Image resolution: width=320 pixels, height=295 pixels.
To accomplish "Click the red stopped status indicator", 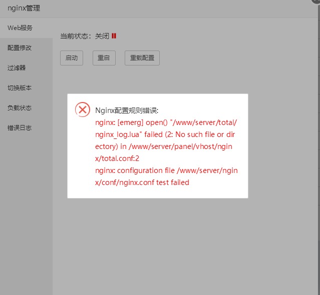I will 114,36.
